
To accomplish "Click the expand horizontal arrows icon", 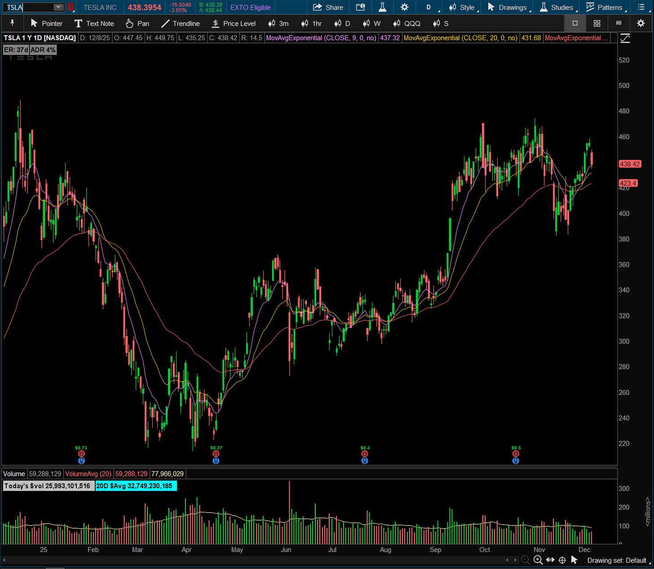I will pyautogui.click(x=550, y=560).
